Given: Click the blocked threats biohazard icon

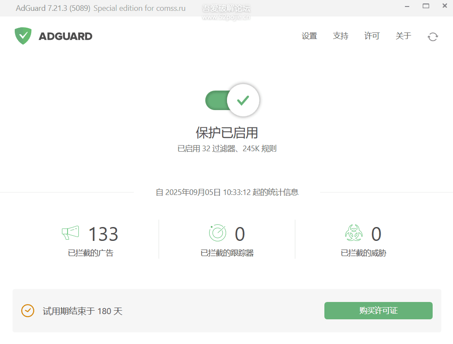Looking at the screenshot, I should pos(354,233).
